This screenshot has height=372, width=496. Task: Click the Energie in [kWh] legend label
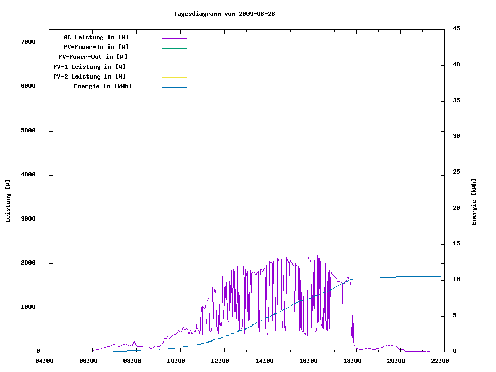[103, 86]
